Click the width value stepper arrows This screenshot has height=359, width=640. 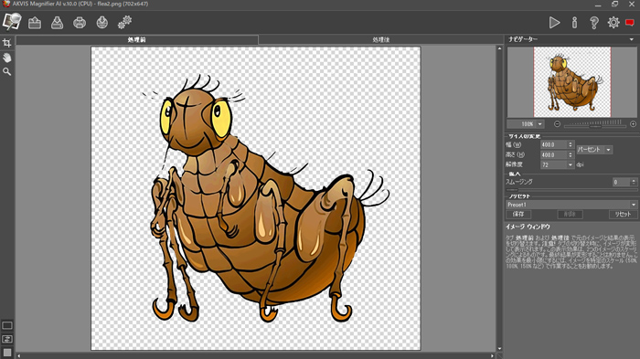(571, 145)
